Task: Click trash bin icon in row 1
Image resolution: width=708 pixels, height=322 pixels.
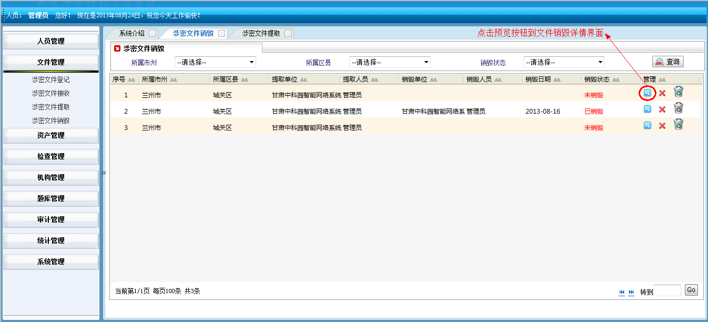Action: pyautogui.click(x=679, y=92)
